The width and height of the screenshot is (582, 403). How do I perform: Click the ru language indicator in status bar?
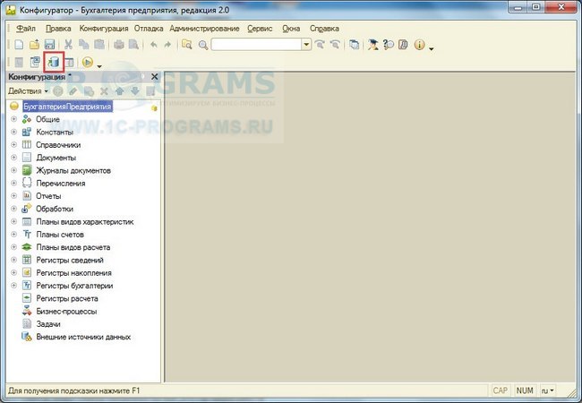coord(549,391)
